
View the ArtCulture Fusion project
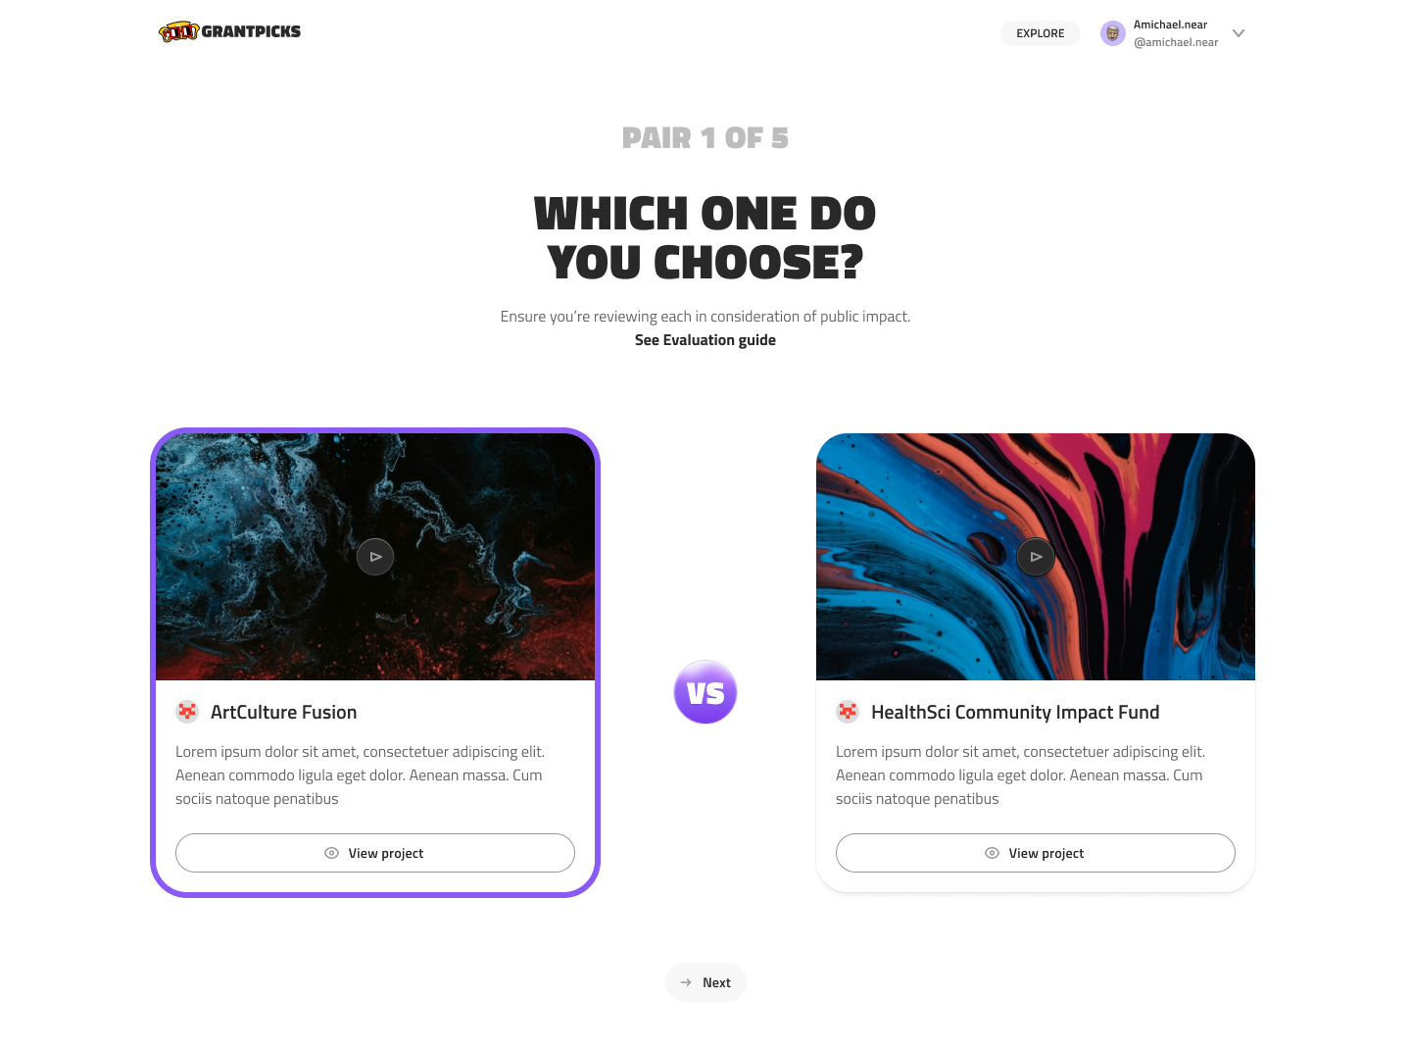[375, 853]
